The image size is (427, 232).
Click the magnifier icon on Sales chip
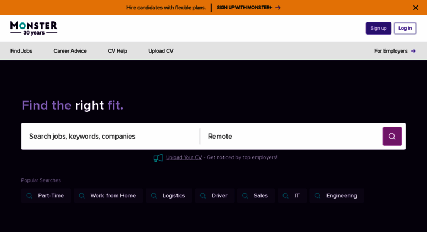click(x=245, y=196)
